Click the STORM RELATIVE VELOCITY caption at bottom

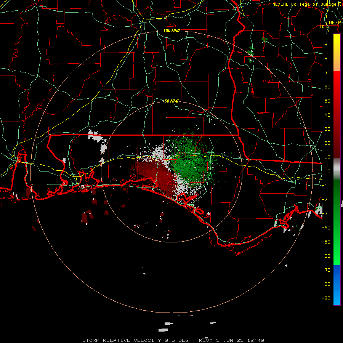(x=173, y=340)
